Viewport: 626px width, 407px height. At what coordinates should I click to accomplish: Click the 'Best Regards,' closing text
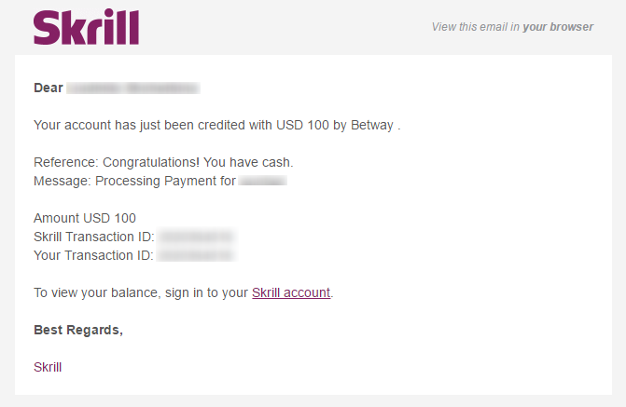point(78,330)
